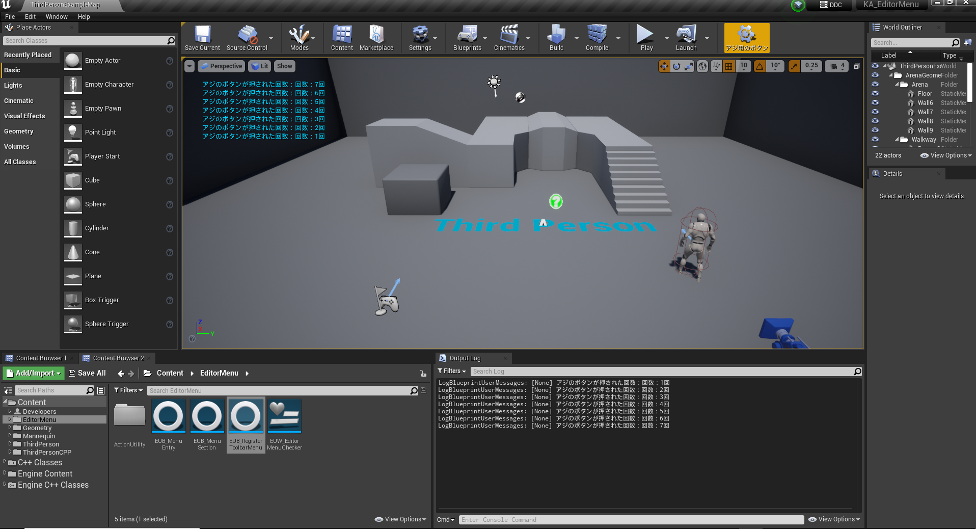Click the surface snapping icon in viewport
This screenshot has width=976, height=529.
point(716,66)
